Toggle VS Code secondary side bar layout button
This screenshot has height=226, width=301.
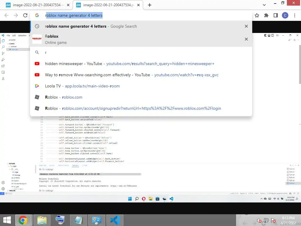[272, 35]
